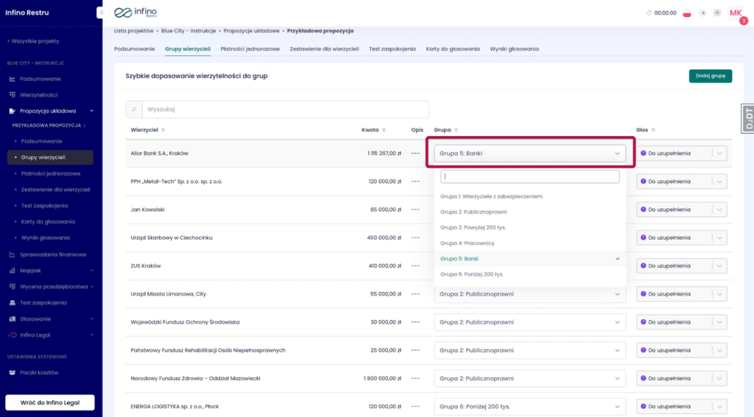Select Grupa 1: Wierzyciele z zabezpieczeniem option
The width and height of the screenshot is (754, 417).
point(491,196)
